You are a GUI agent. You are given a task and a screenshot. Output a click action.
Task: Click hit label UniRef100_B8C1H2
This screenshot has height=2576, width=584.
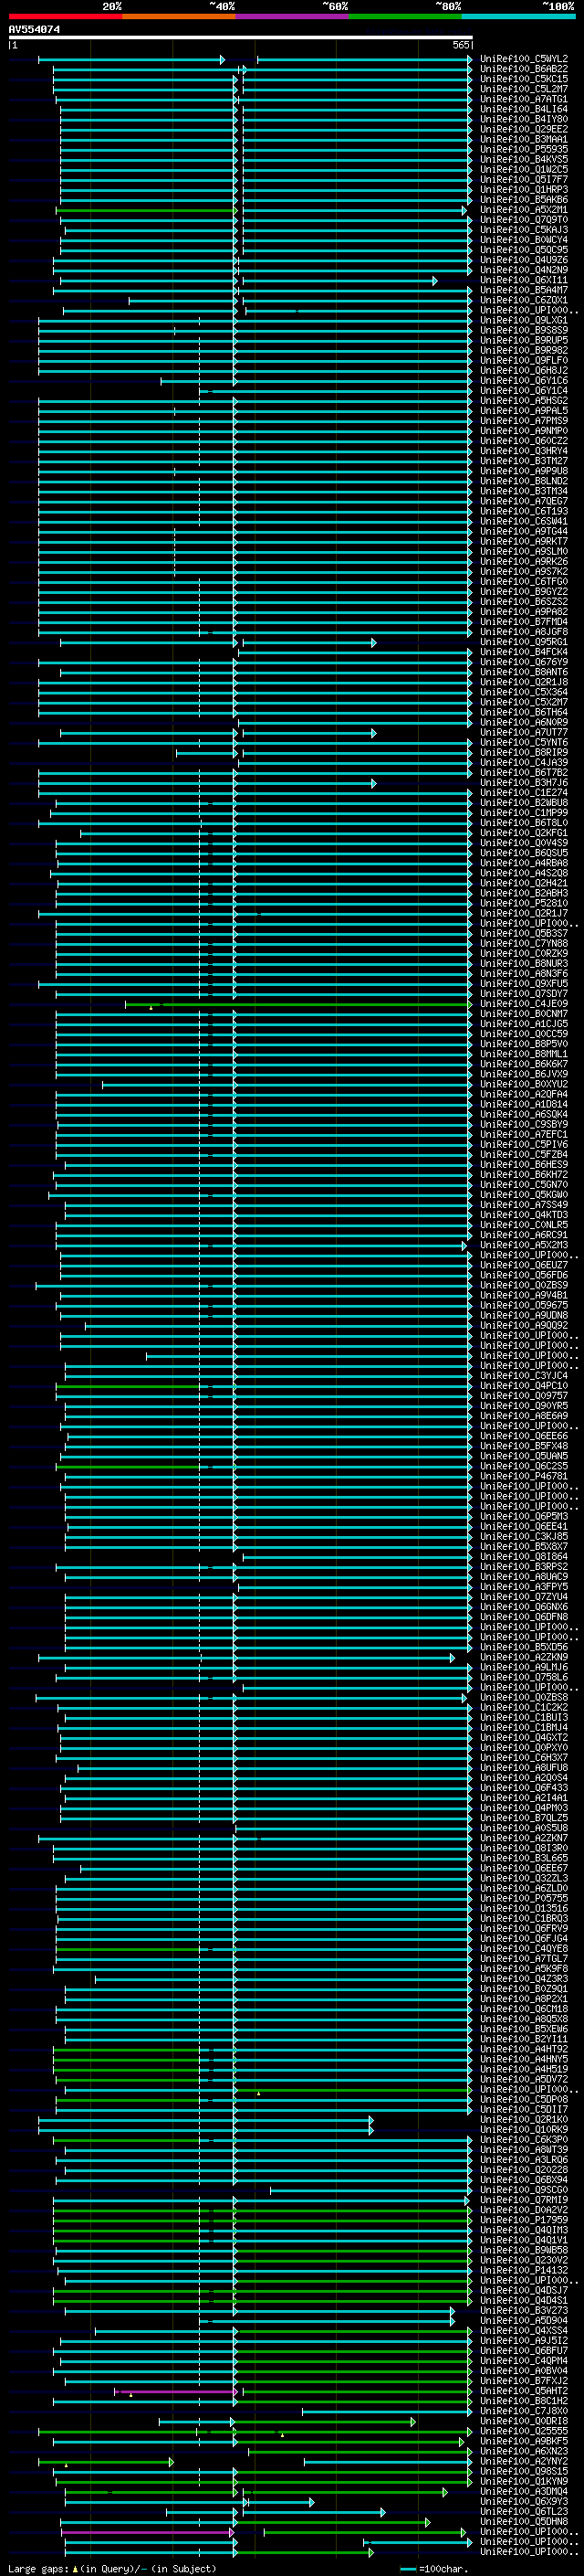point(524,2401)
